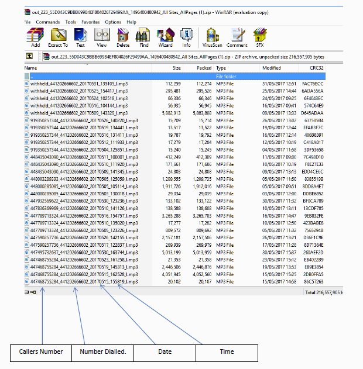Screen dimensions: 363x369
Task: Open the Options menu
Action: point(113,22)
